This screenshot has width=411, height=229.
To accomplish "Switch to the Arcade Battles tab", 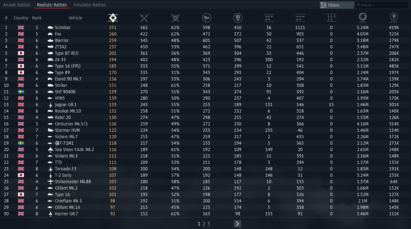I will click(17, 5).
